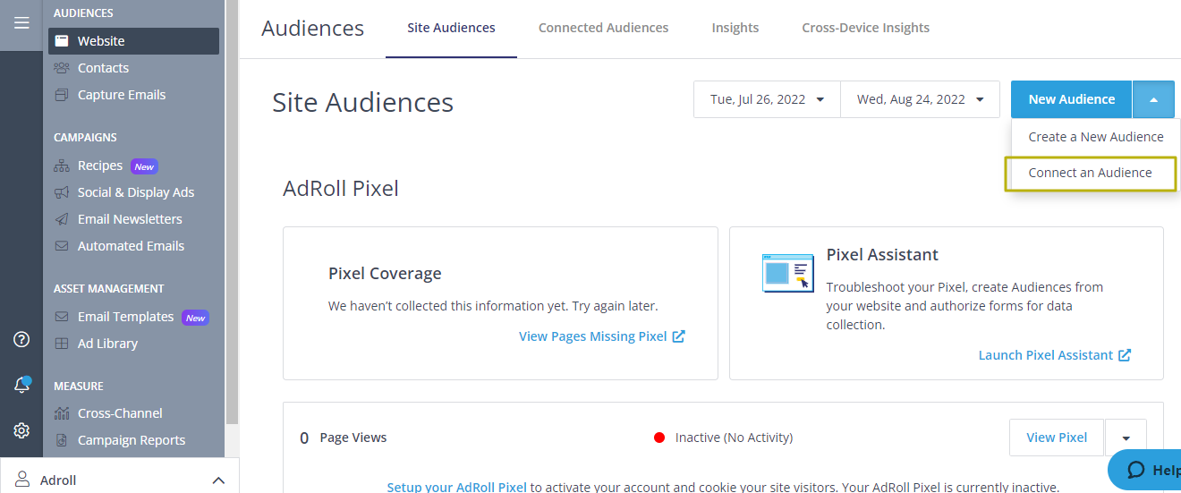Click the Automated Emails envelope icon

coord(62,246)
